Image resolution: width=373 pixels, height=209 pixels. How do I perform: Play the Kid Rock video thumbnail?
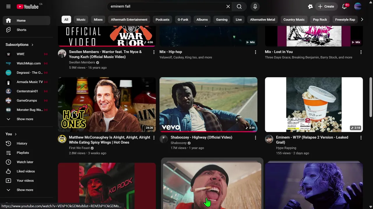(x=107, y=186)
